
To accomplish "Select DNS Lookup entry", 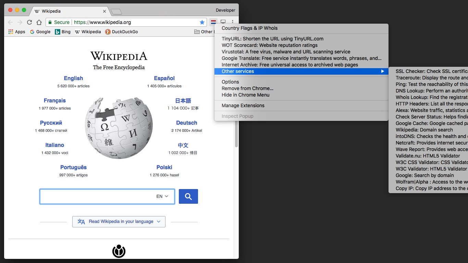I will [428, 91].
